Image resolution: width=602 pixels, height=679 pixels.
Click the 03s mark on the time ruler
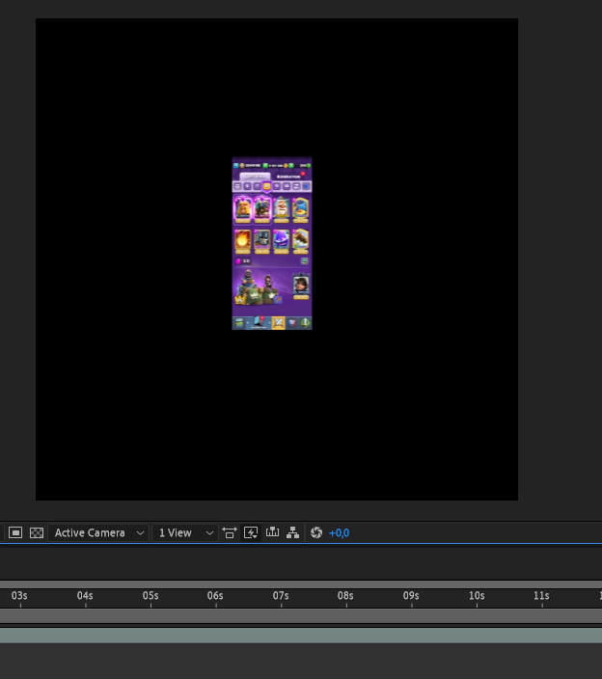[x=19, y=596]
